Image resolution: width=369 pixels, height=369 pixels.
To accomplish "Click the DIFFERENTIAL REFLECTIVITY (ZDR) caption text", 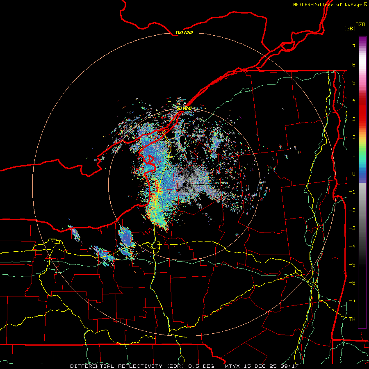I will click(x=128, y=366).
